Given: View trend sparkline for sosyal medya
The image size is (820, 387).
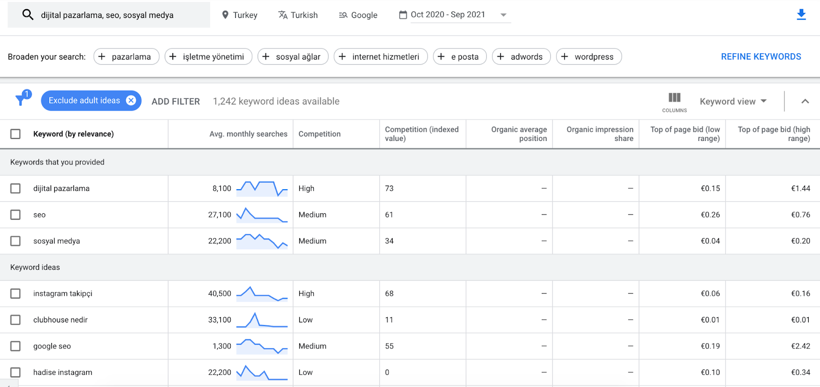Looking at the screenshot, I should (262, 241).
